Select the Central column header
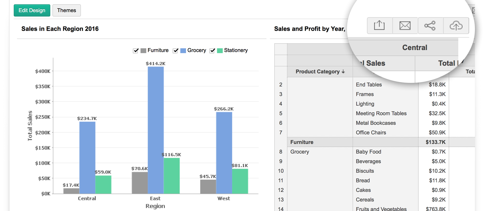 414,48
